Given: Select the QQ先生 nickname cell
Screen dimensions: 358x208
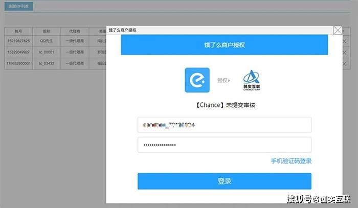Looking at the screenshot, I should pyautogui.click(x=47, y=41).
